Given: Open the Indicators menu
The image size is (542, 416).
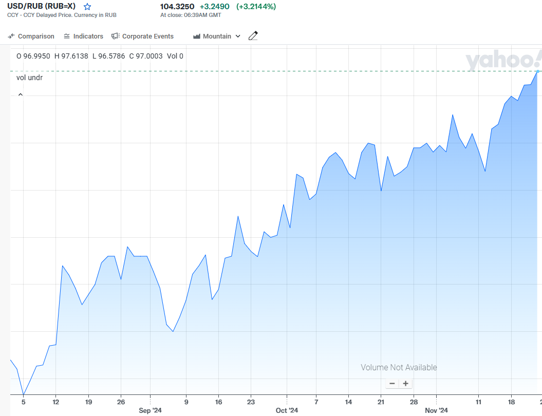Looking at the screenshot, I should pos(83,36).
